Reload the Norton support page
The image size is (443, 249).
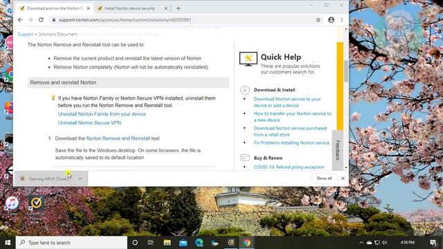(x=41, y=20)
